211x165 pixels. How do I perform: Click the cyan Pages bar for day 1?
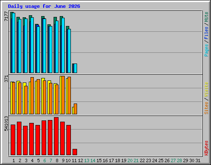click(x=14, y=43)
